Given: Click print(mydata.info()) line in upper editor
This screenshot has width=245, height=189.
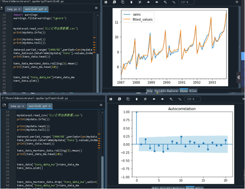Looking at the screenshot, I should click(29, 32).
